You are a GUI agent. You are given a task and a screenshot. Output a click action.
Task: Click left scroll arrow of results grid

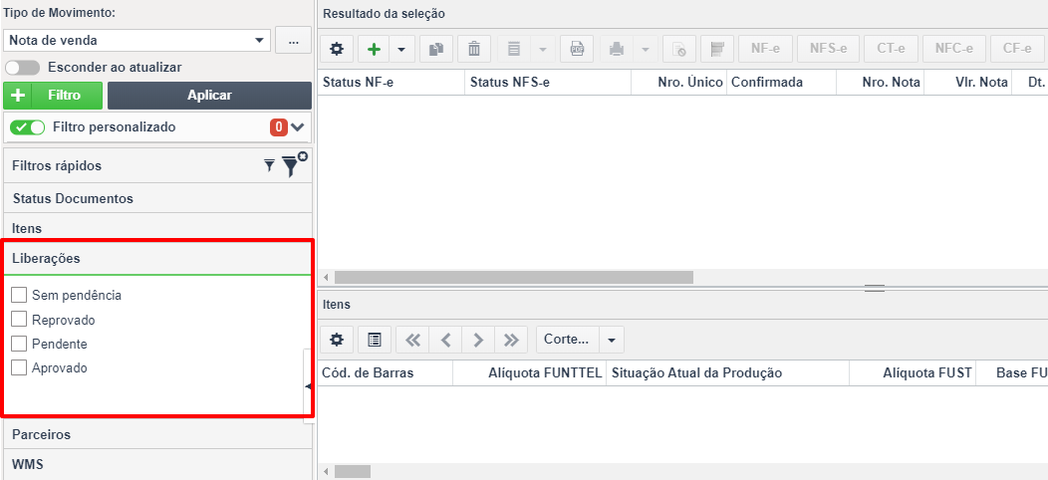[x=326, y=277]
